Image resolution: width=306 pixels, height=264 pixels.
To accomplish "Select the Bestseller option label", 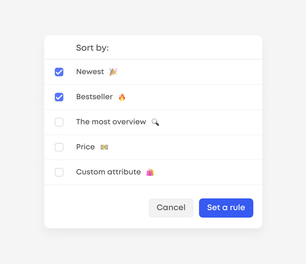I will pyautogui.click(x=94, y=97).
